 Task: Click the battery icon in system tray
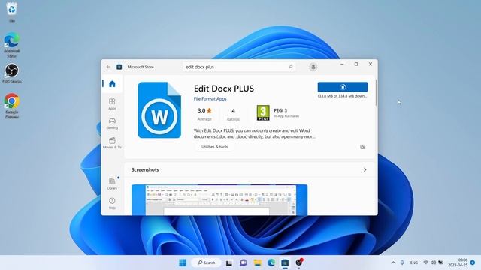click(x=441, y=262)
